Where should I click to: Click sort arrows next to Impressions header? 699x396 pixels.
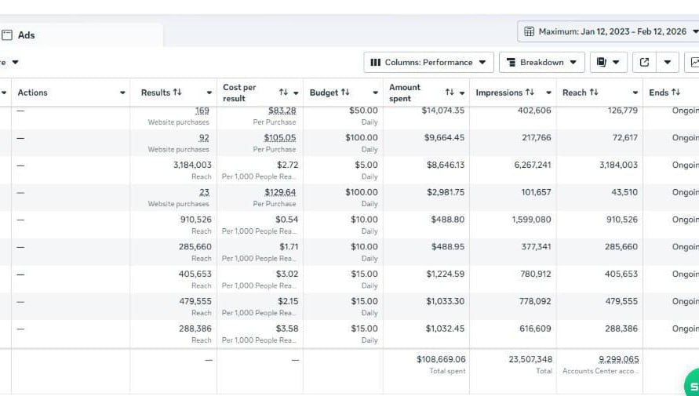pos(530,93)
